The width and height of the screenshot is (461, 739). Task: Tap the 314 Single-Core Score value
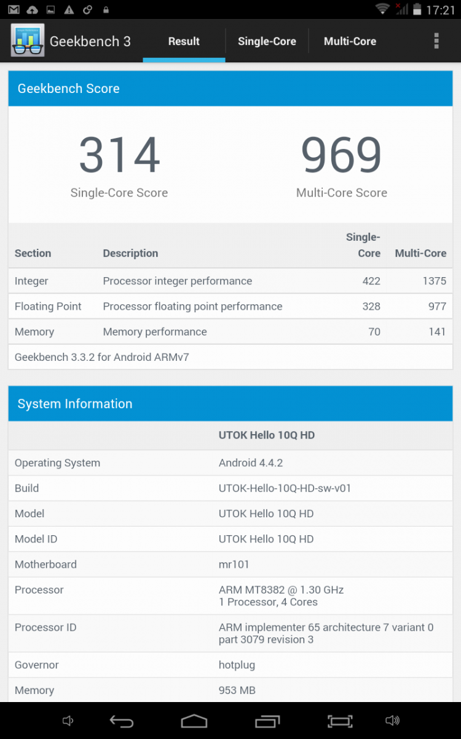119,155
